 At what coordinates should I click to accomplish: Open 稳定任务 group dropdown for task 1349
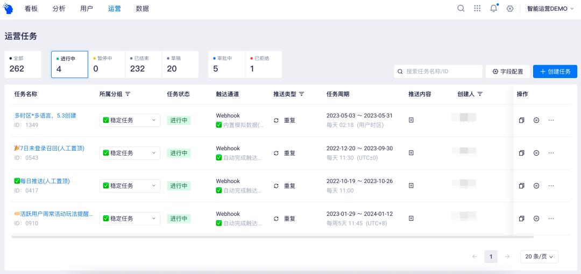pos(130,120)
